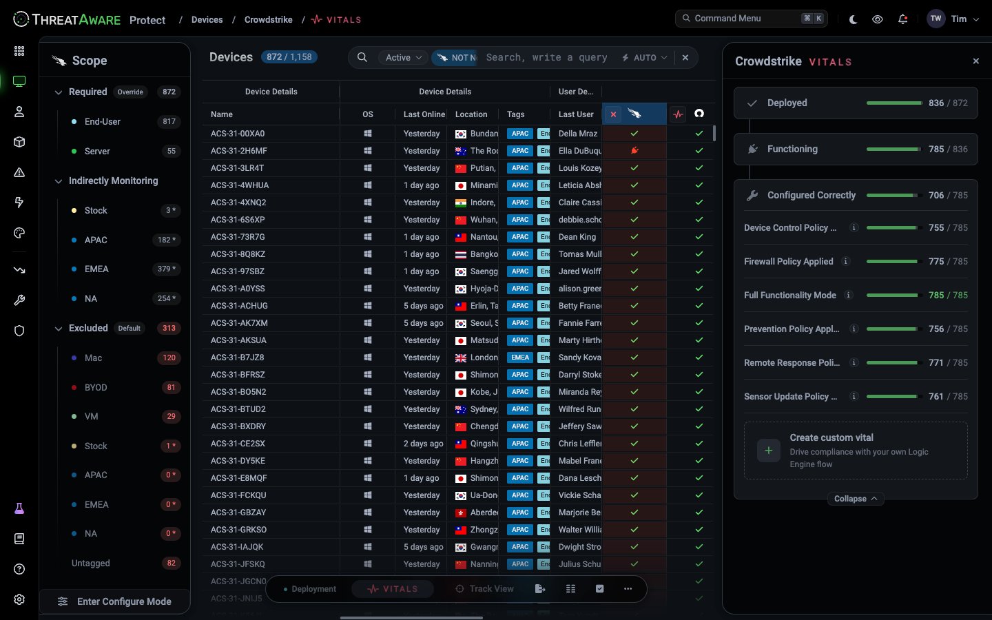Open the lab flask icon in sidebar
The height and width of the screenshot is (620, 992).
[19, 508]
